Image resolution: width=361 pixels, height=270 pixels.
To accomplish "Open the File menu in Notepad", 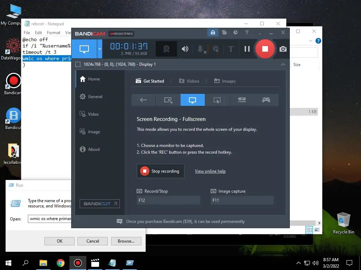I will 27,33.
